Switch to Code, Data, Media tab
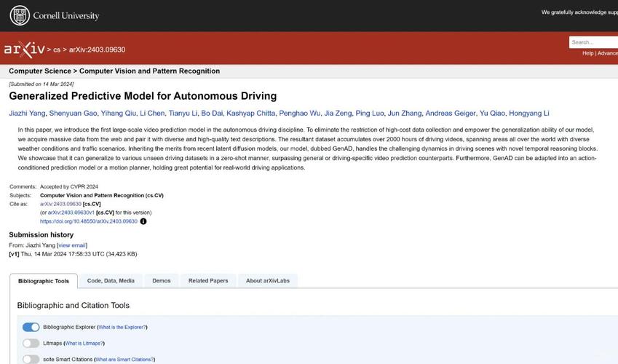 click(111, 281)
